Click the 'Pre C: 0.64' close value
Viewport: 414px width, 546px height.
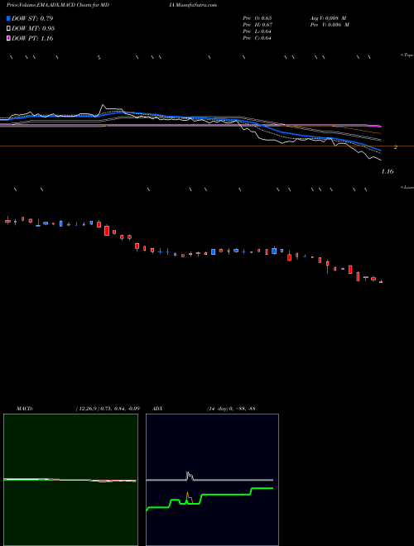(x=258, y=38)
